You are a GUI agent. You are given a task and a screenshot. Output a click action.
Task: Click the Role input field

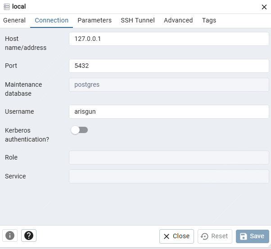click(169, 158)
